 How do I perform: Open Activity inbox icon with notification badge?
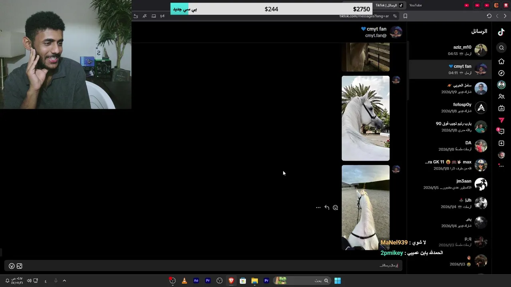click(501, 131)
